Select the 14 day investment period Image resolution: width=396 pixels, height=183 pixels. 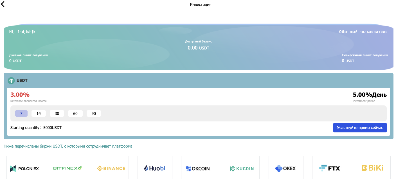(x=39, y=114)
